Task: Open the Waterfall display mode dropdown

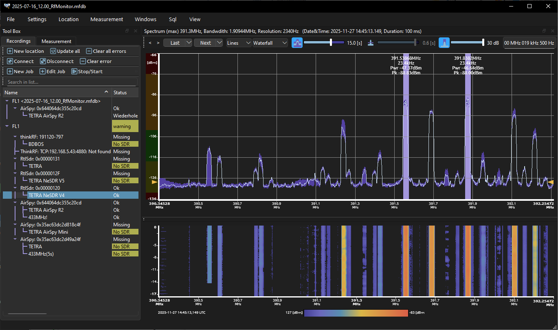Action: (270, 42)
